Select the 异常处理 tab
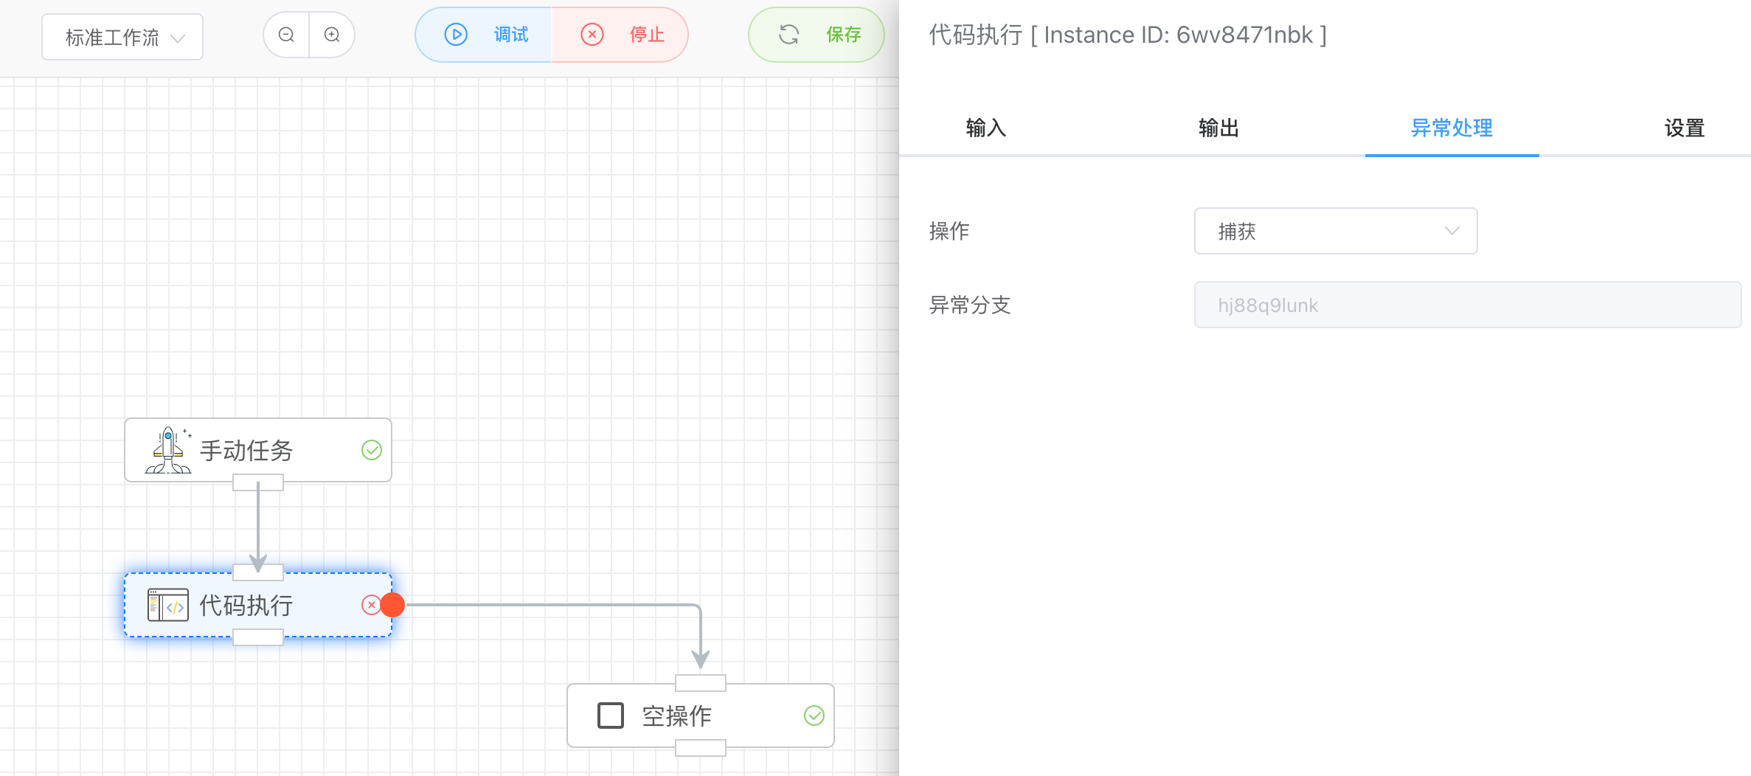Image resolution: width=1751 pixels, height=776 pixels. (x=1451, y=128)
